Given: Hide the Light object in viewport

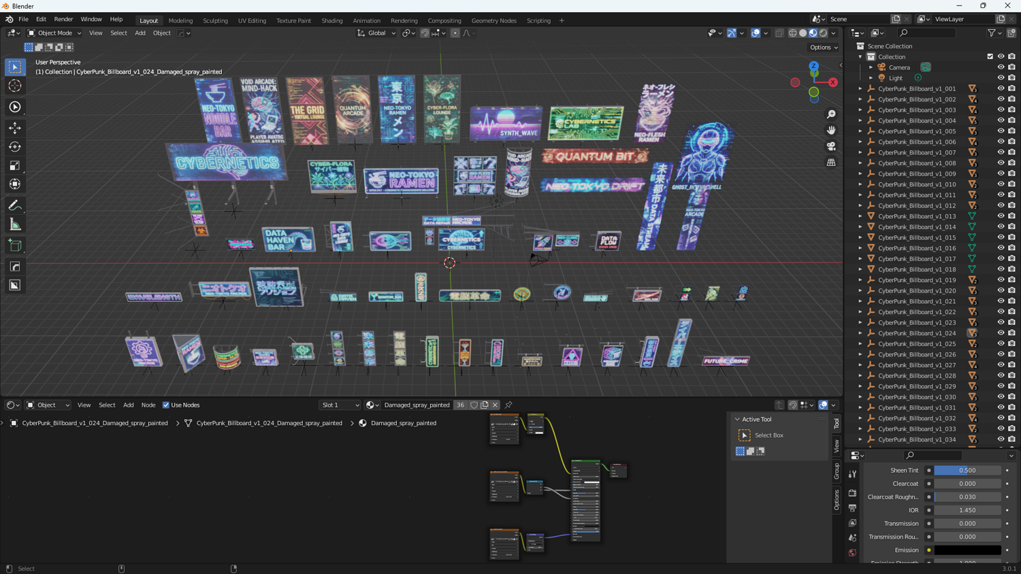Looking at the screenshot, I should coord(1001,78).
